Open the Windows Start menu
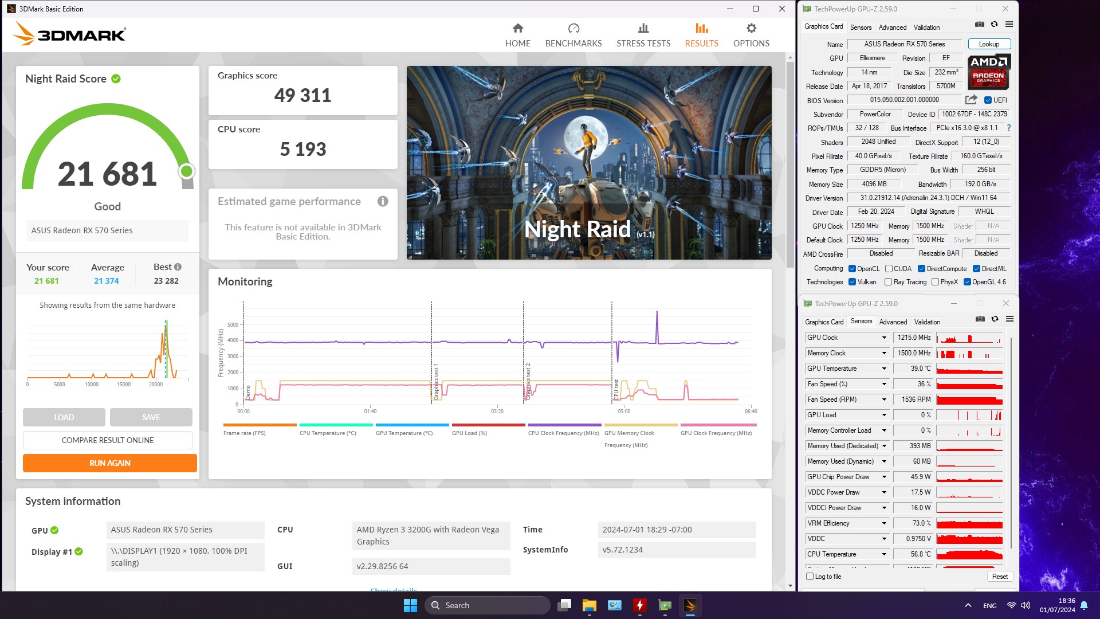 click(x=410, y=605)
